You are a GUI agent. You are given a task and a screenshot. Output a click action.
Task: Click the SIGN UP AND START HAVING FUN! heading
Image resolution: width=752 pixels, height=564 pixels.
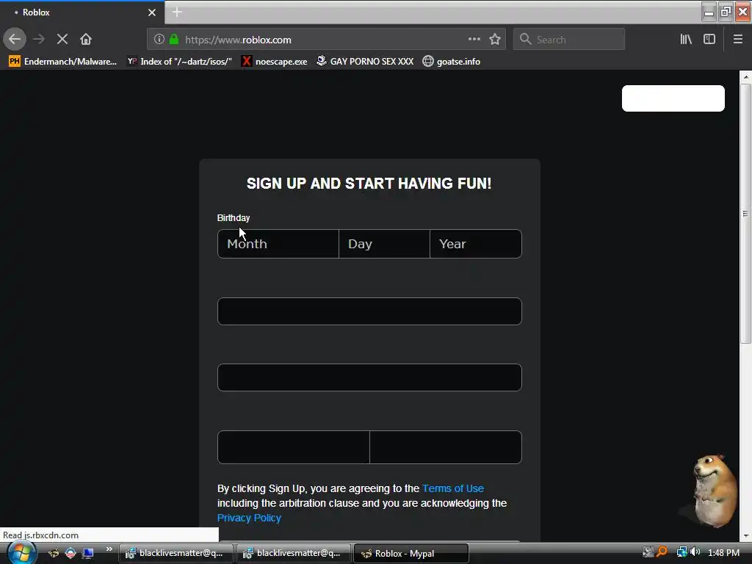click(x=369, y=183)
